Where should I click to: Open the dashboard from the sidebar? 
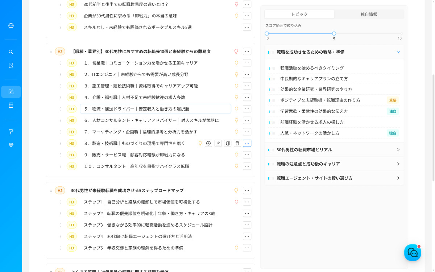point(11,25)
